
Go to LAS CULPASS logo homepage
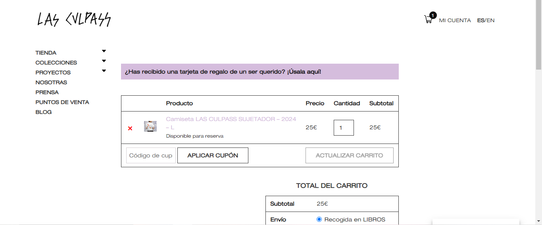74,19
